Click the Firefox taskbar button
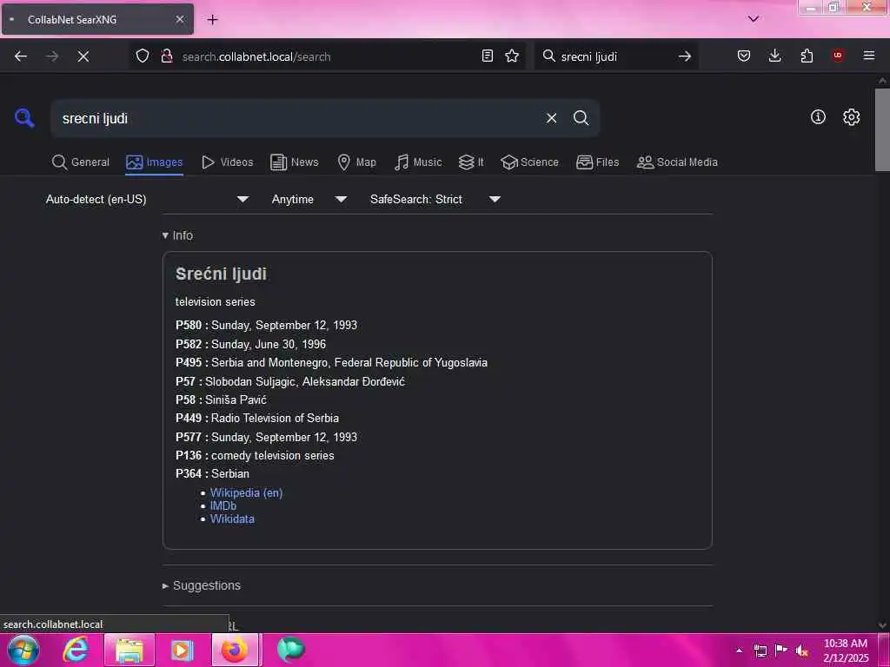The height and width of the screenshot is (667, 890). pos(235,650)
